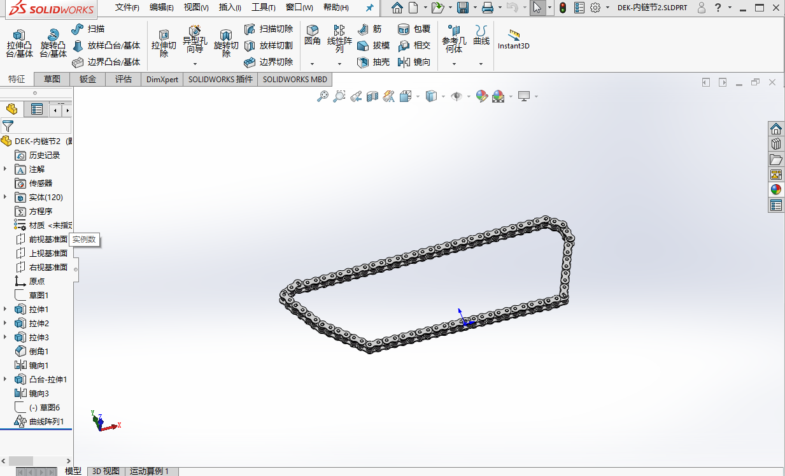Expand the 注解 tree node
785x476 pixels.
click(5, 169)
